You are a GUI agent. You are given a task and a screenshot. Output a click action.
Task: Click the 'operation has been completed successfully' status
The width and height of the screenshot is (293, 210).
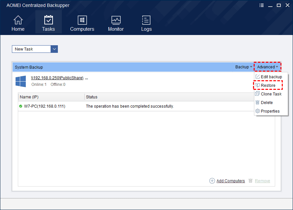tap(130, 106)
